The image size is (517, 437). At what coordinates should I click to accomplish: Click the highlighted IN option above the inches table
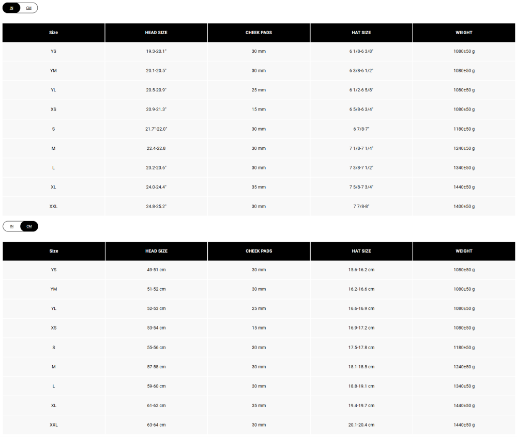coord(12,8)
